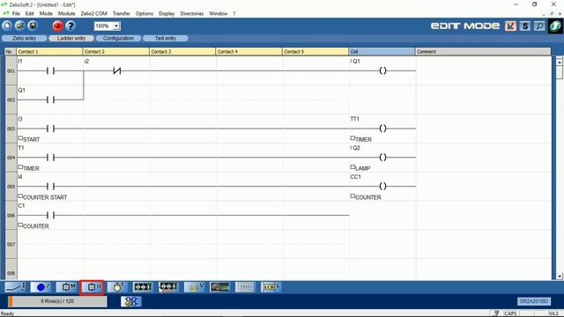
Task: Click the green Schneider logo icon
Action: [555, 26]
